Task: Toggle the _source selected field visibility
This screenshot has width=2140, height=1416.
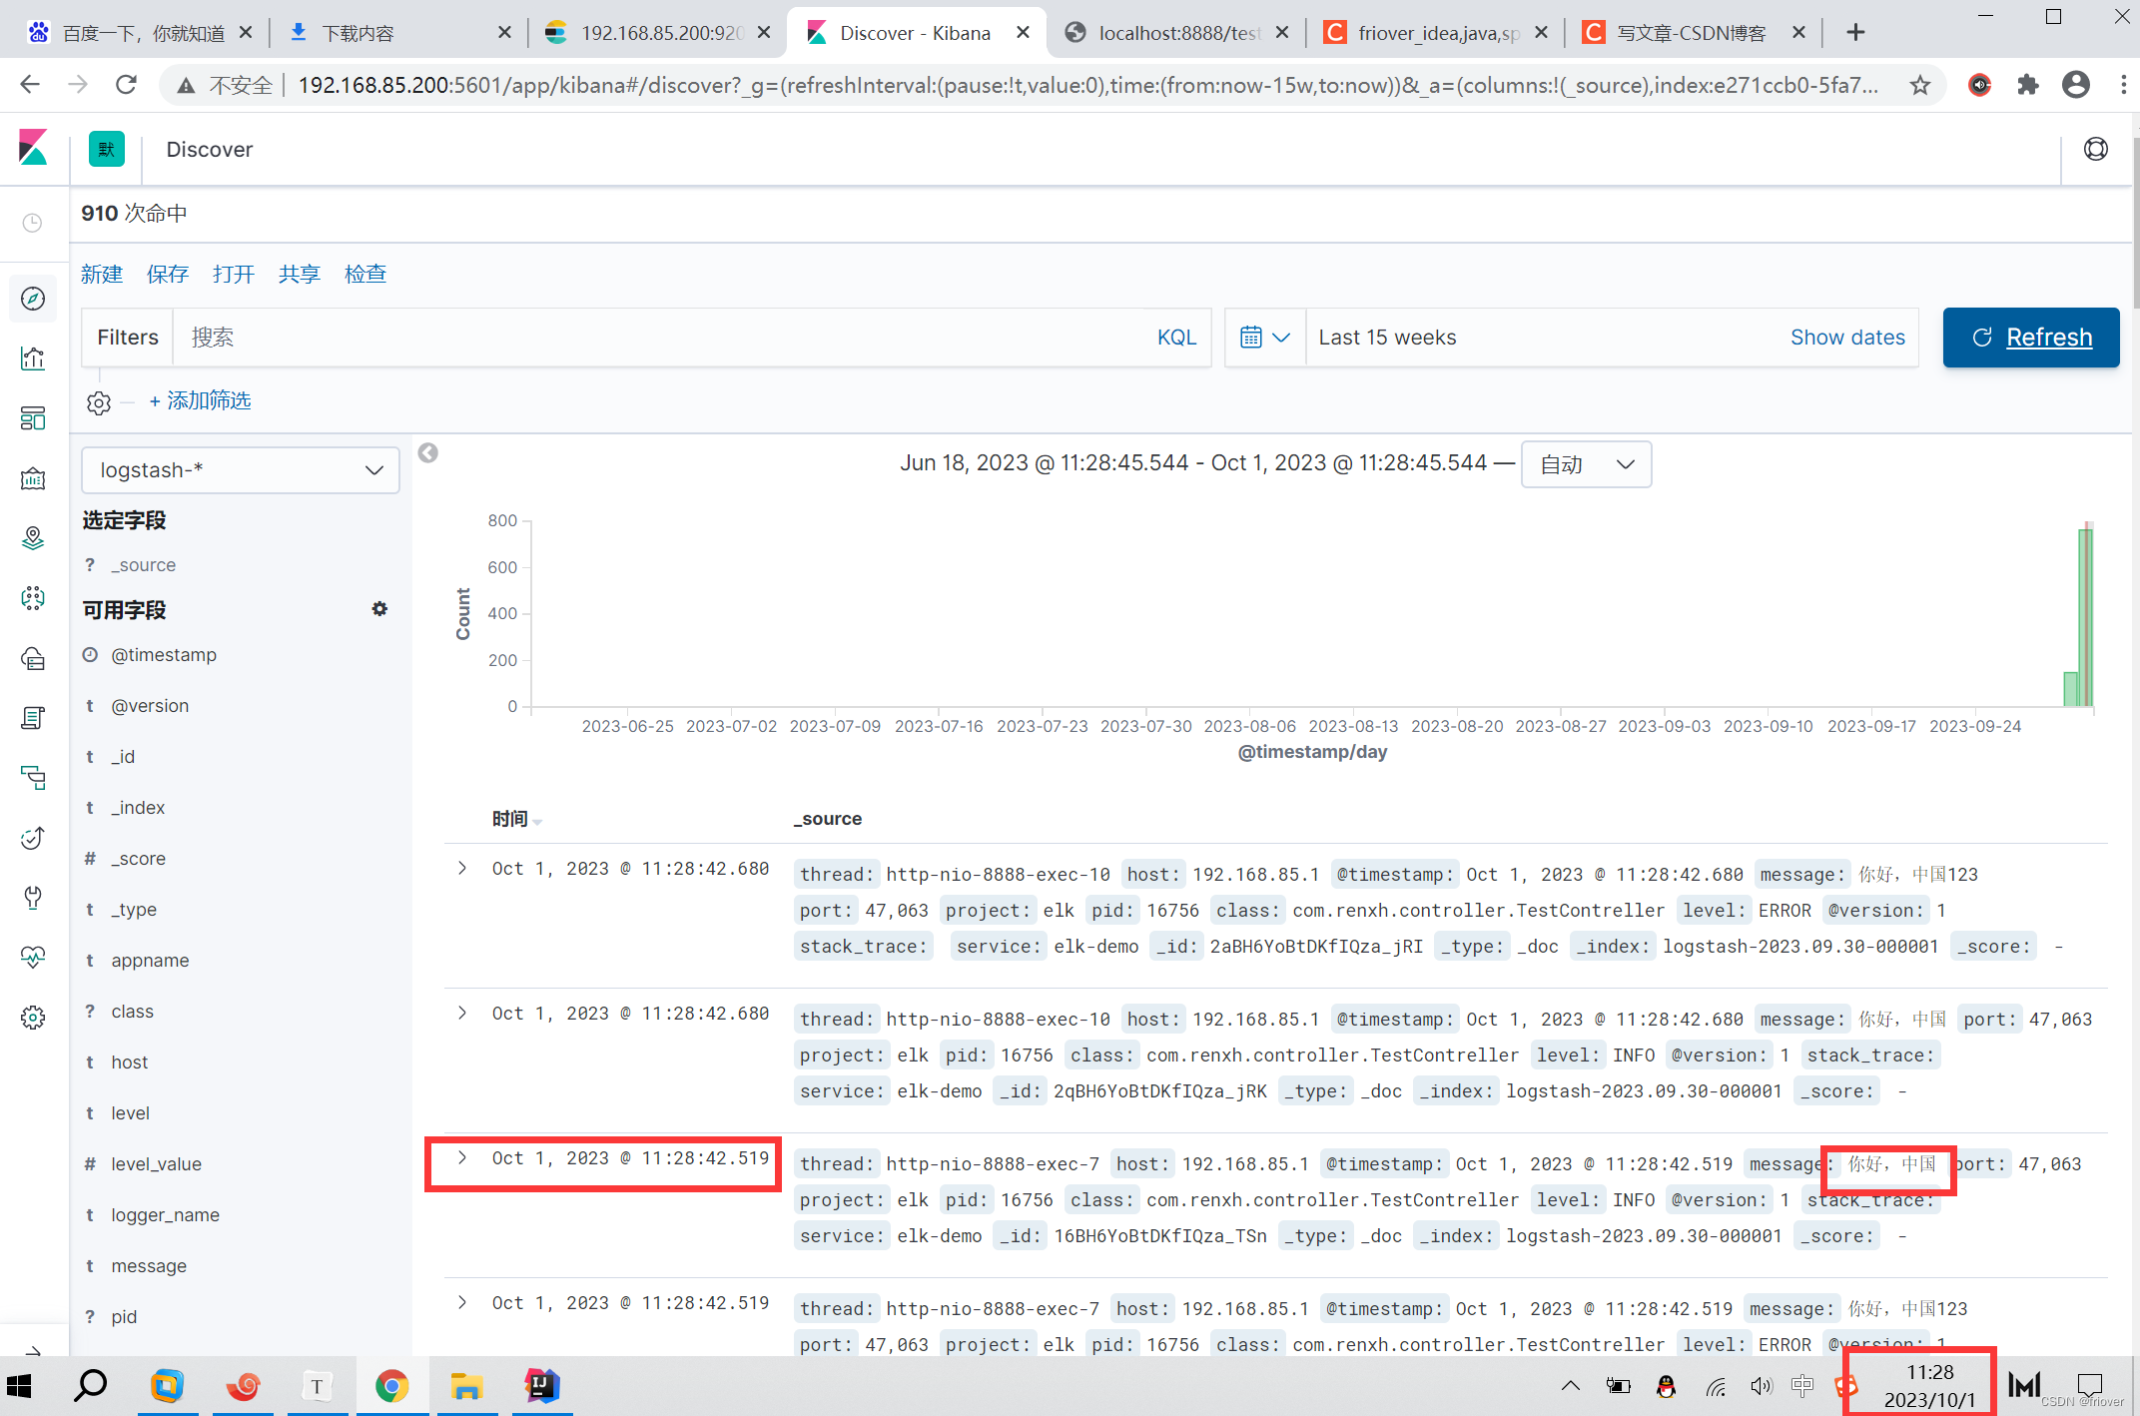Action: tap(146, 564)
